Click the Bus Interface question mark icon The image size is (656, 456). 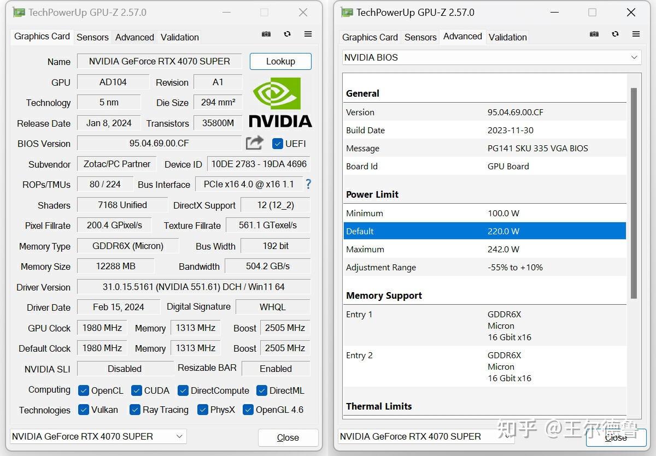pos(308,184)
